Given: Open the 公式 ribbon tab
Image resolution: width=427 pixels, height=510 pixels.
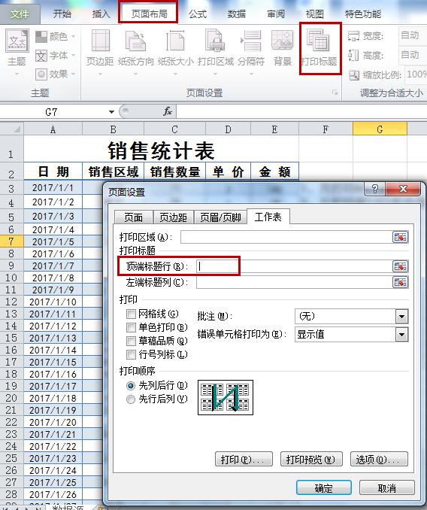Looking at the screenshot, I should click(198, 14).
